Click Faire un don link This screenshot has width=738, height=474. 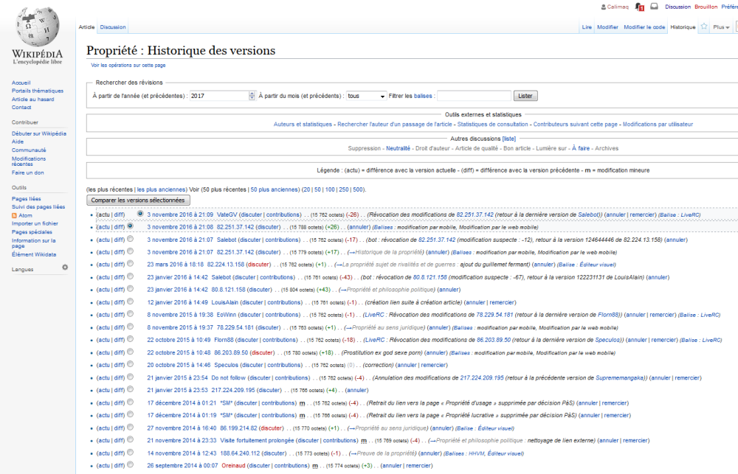point(28,173)
